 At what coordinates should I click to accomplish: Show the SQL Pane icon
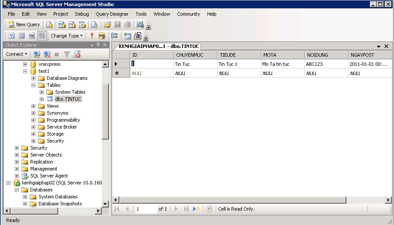pyautogui.click(x=31, y=36)
